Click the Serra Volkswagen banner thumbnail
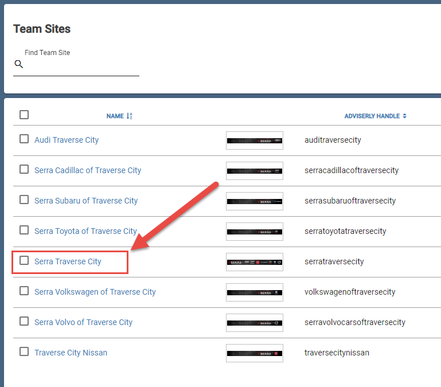This screenshot has width=441, height=387. pyautogui.click(x=255, y=292)
